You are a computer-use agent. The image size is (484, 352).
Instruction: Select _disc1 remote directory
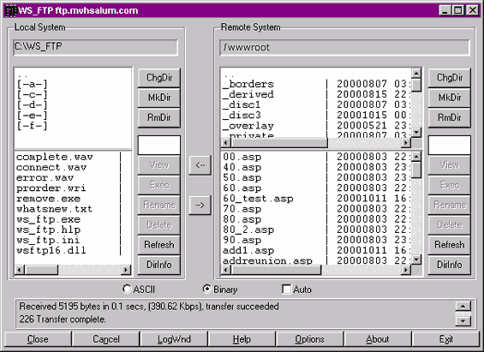[242, 104]
